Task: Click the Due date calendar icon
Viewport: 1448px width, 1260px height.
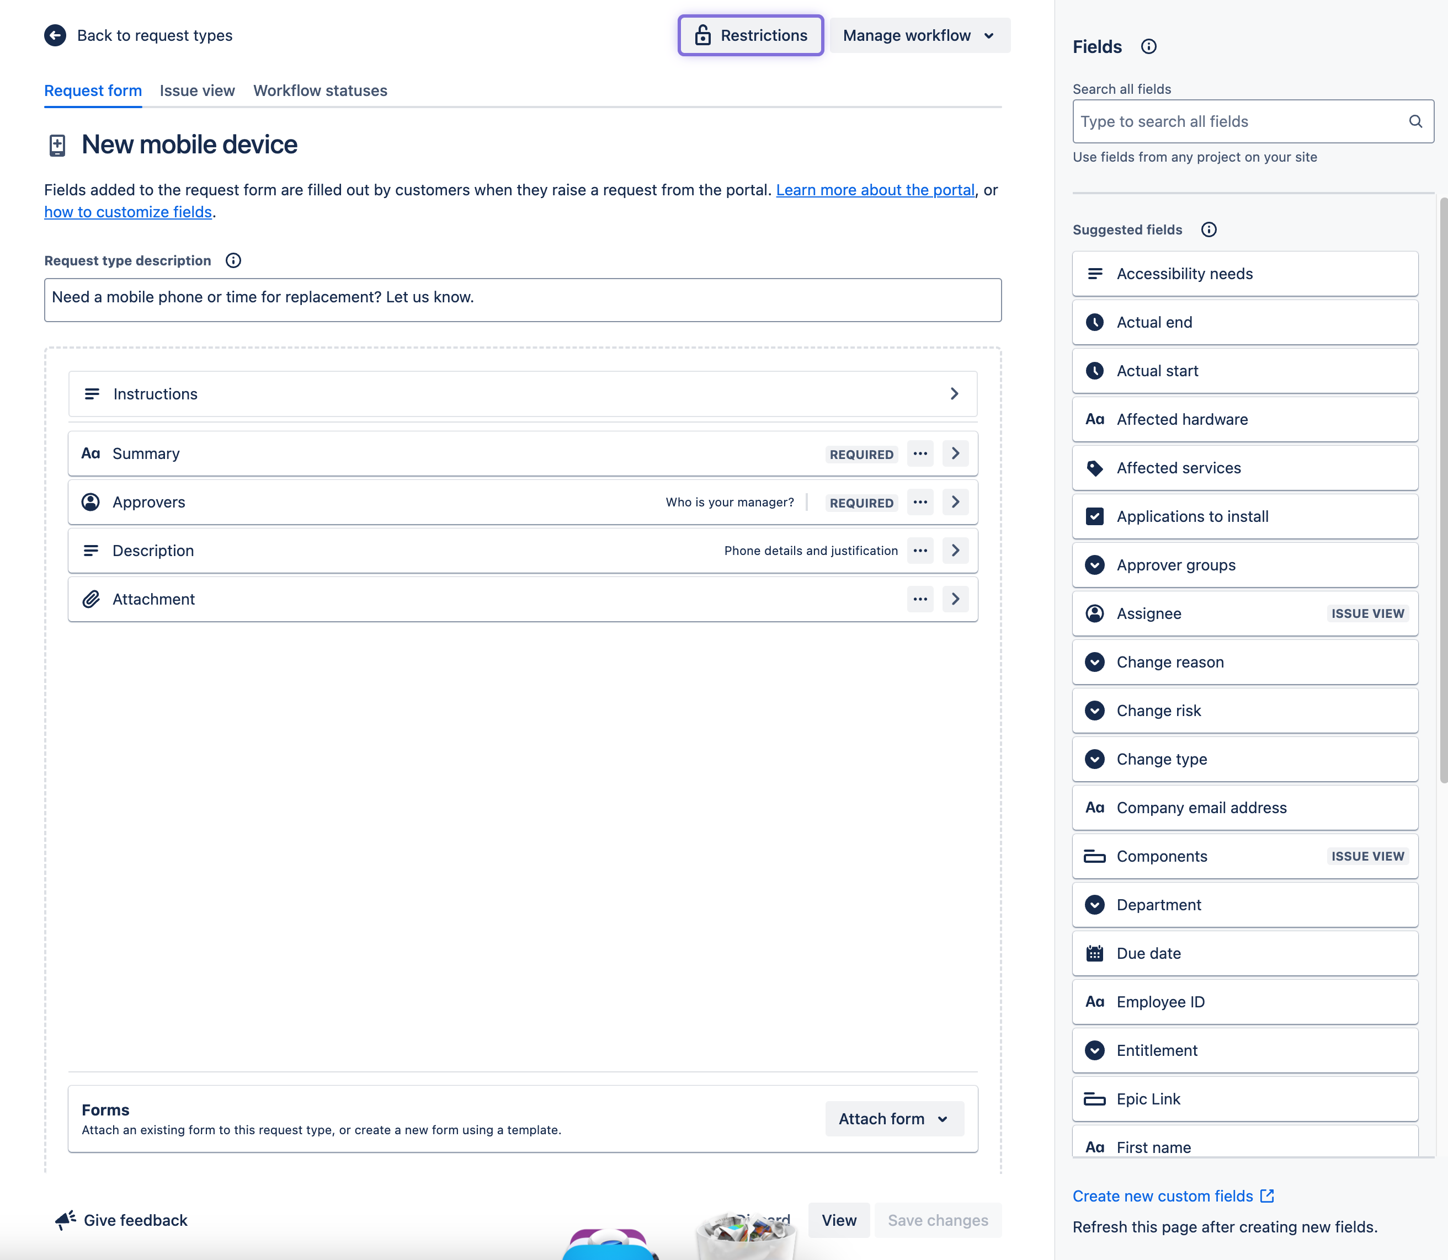Action: pos(1094,953)
